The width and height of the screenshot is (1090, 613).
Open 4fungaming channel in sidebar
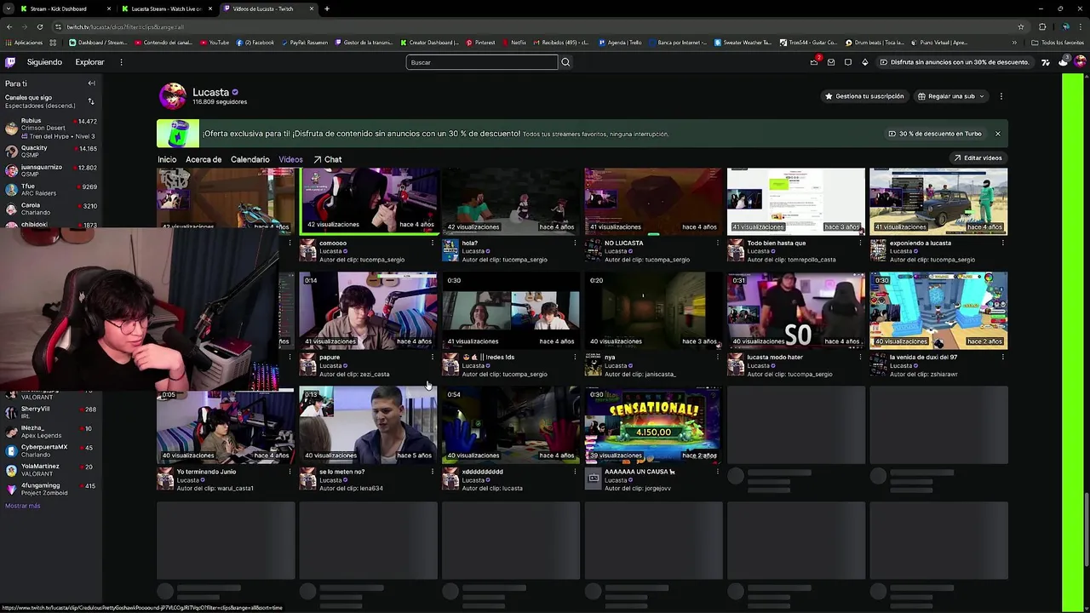coord(51,489)
